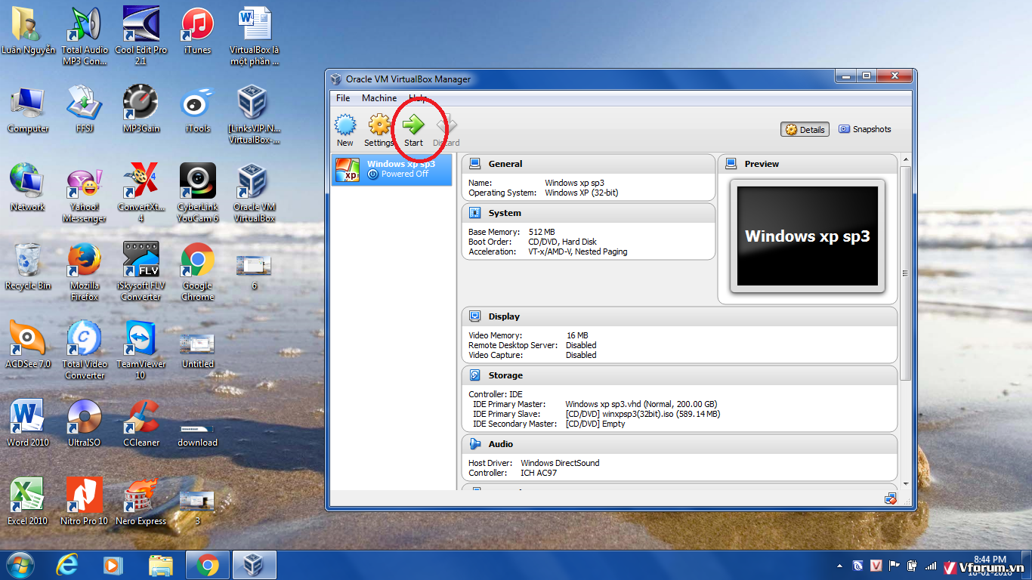Viewport: 1032px width, 580px height.
Task: Open the Total Audio MP3 Converter desktop icon
Action: (85, 35)
